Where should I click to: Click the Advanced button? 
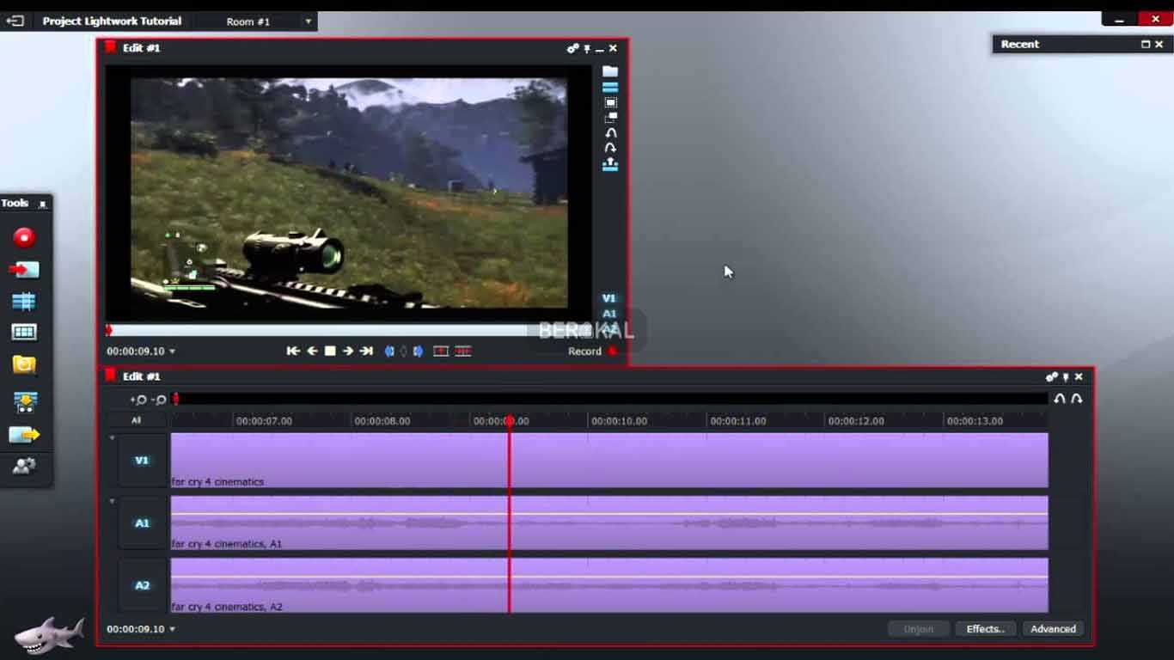pyautogui.click(x=1053, y=629)
